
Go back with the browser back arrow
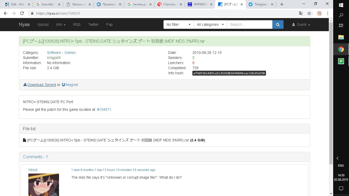pos(6,13)
